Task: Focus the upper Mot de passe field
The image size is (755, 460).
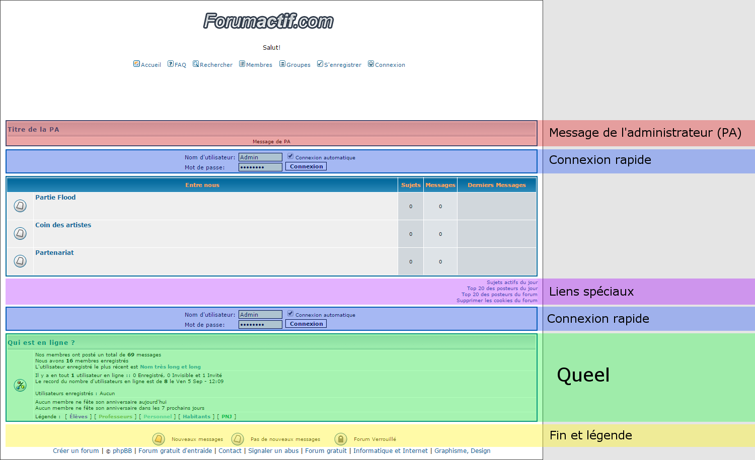Action: click(x=260, y=167)
